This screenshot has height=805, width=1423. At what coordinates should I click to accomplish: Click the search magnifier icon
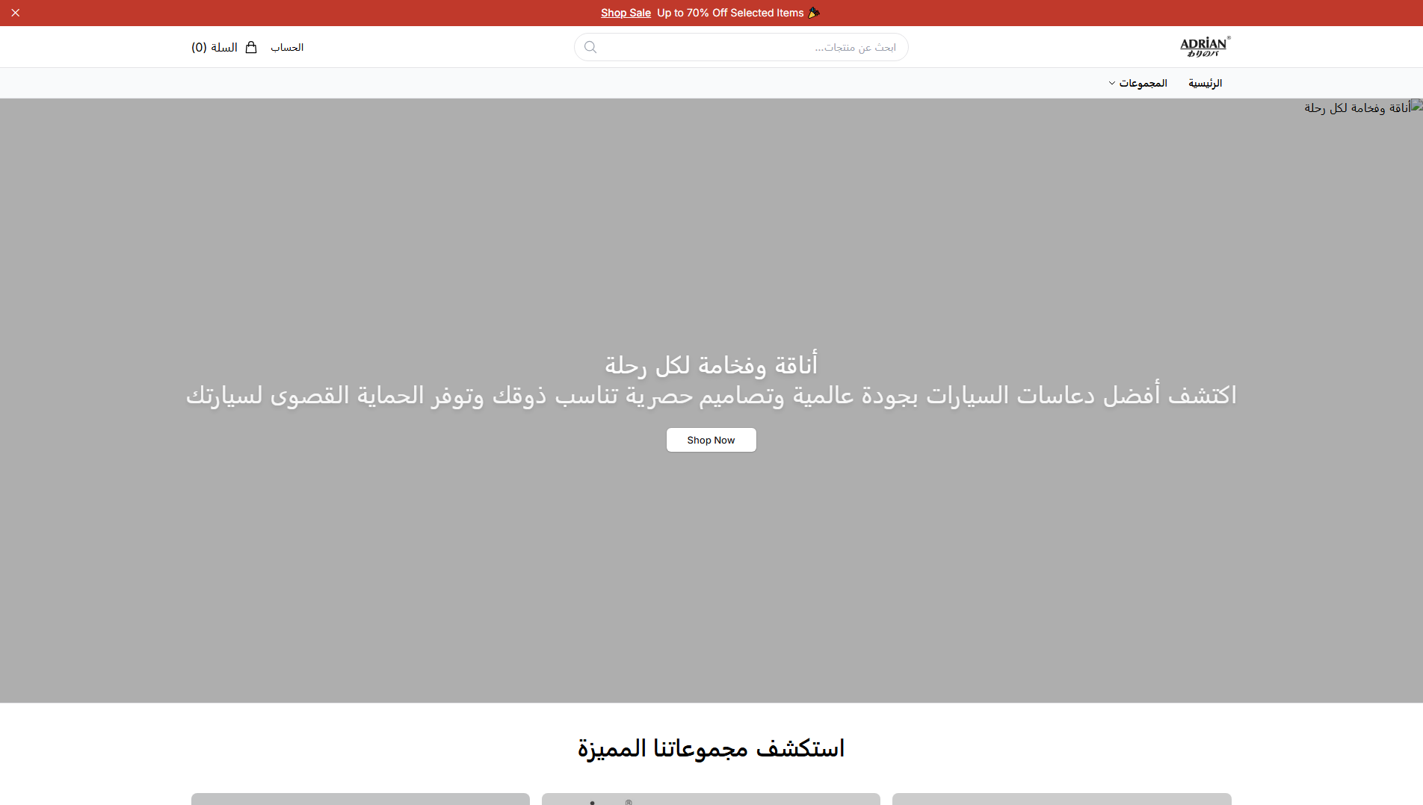[x=590, y=47]
